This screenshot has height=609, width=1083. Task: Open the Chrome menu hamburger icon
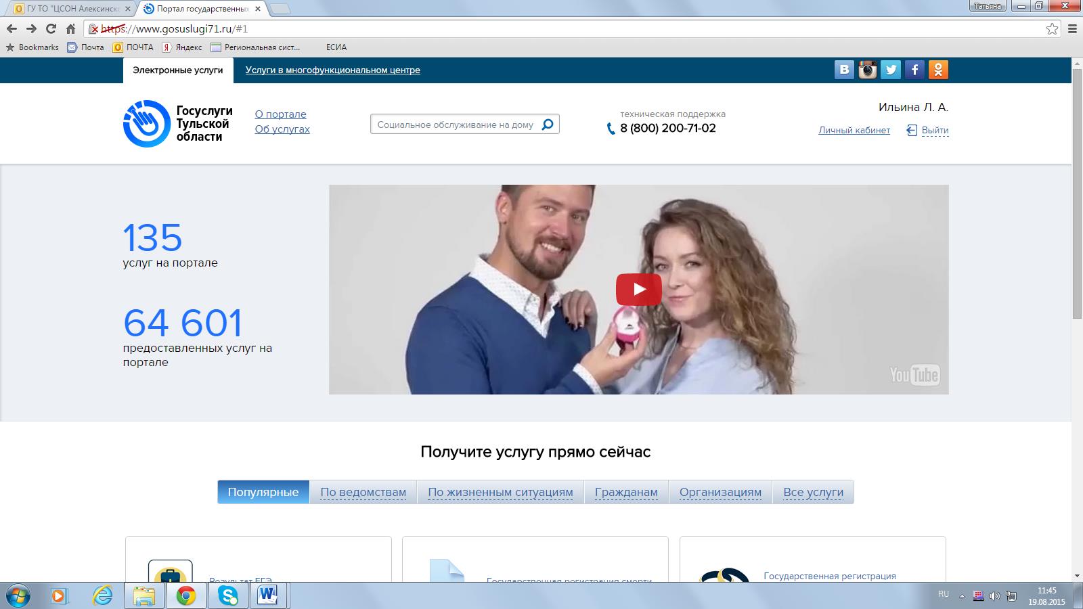click(x=1072, y=28)
